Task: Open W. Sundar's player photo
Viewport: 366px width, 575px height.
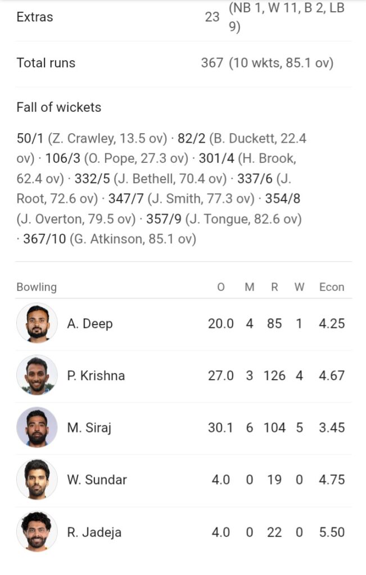Action: (x=37, y=480)
